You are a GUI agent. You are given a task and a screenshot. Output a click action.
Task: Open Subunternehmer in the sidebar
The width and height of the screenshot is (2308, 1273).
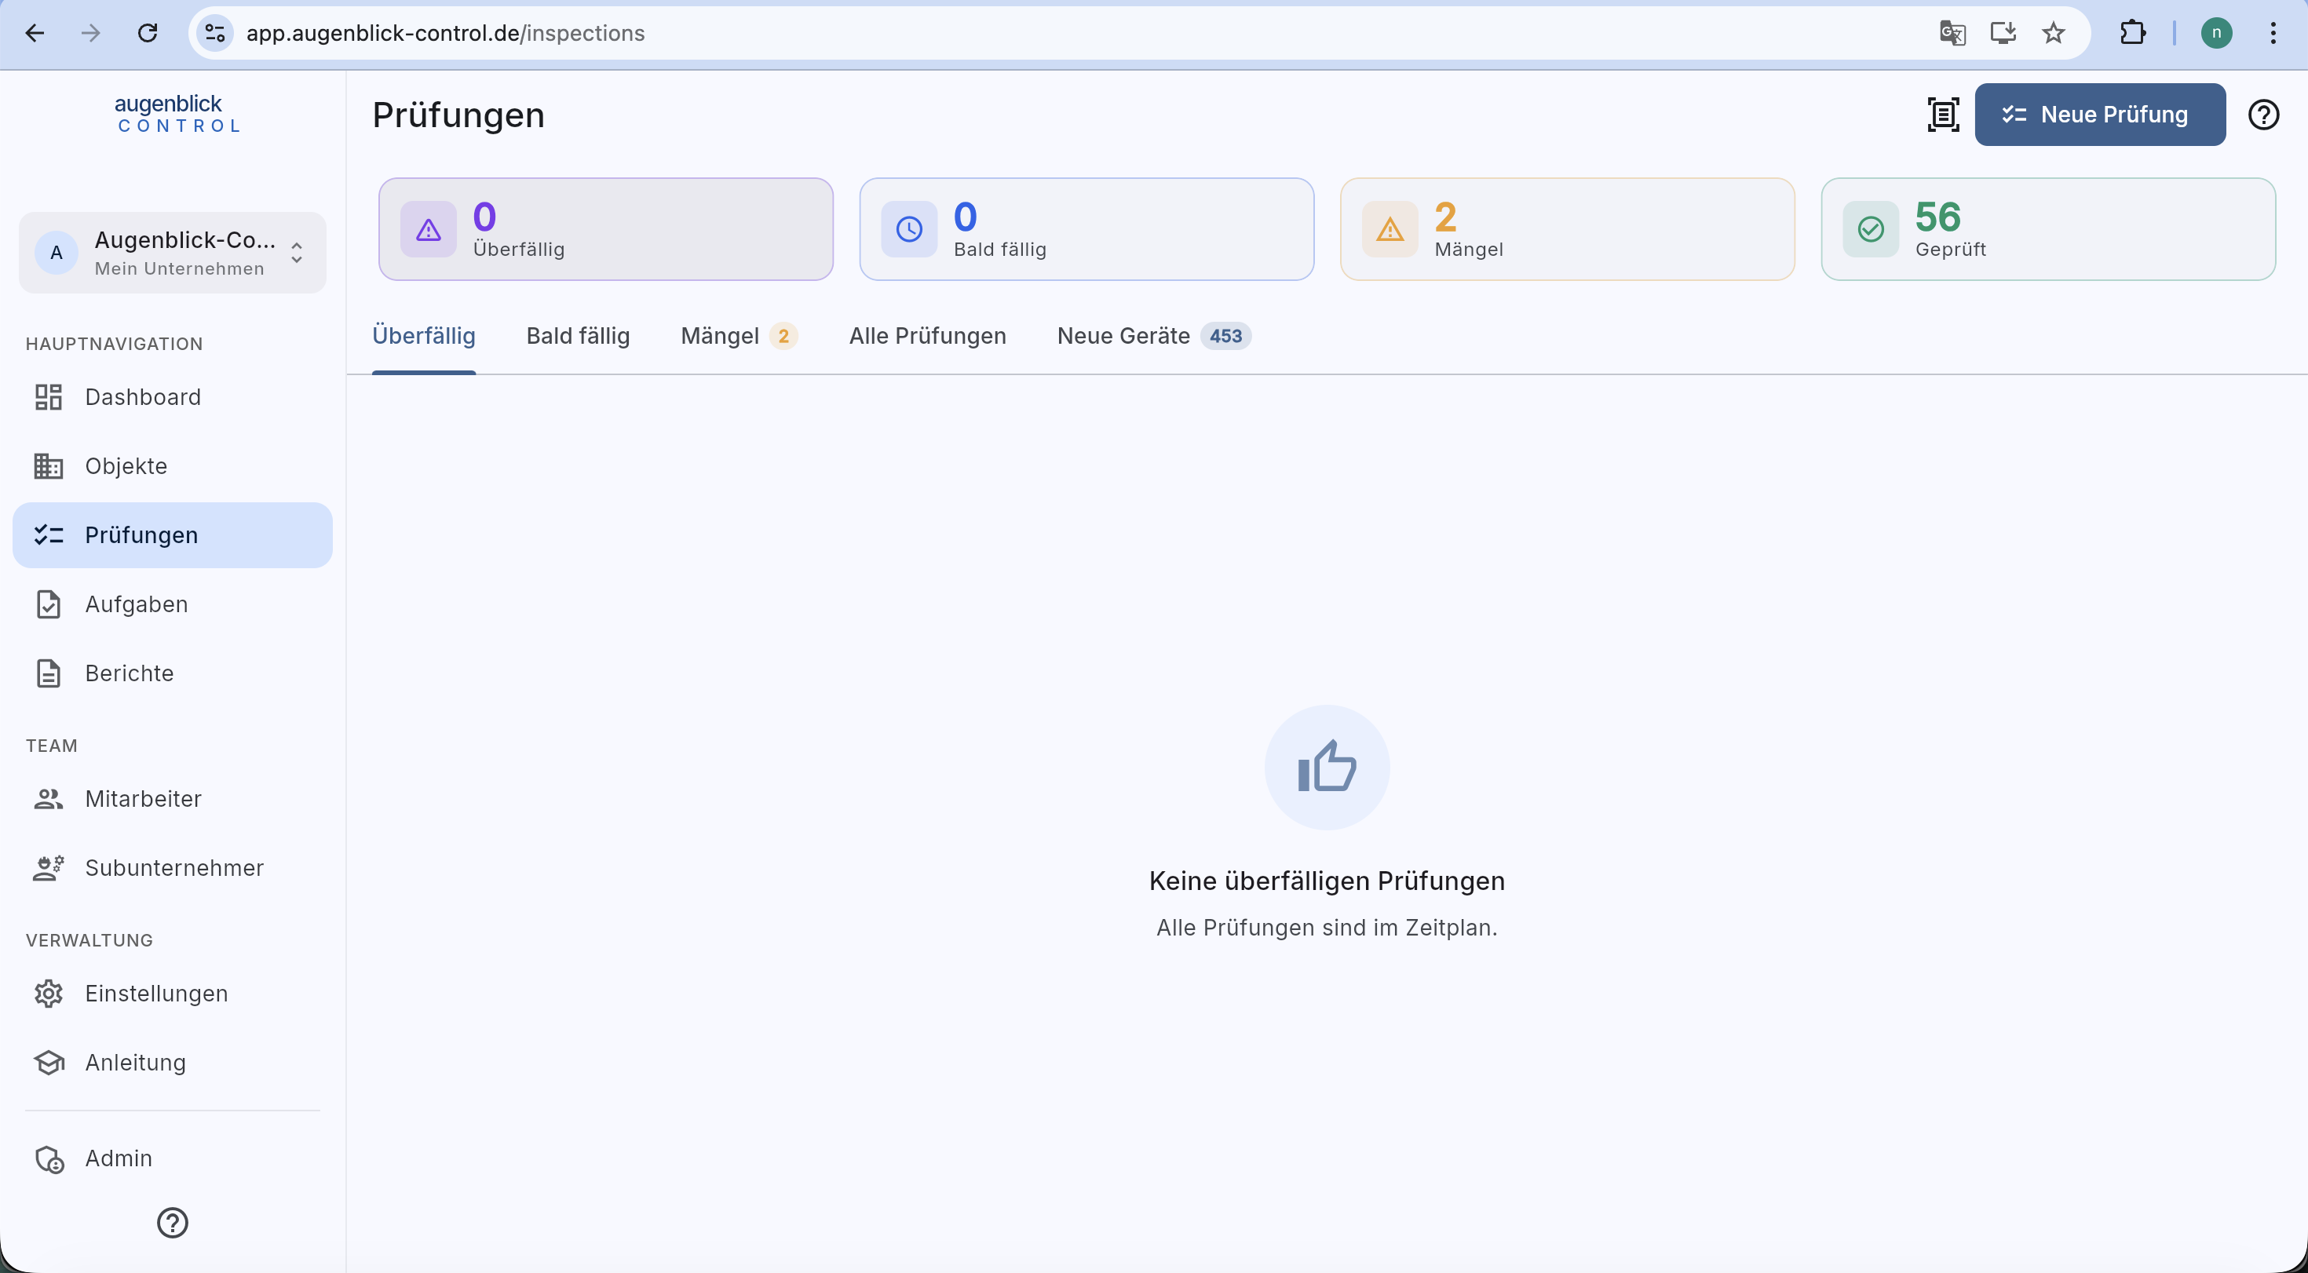pos(172,868)
